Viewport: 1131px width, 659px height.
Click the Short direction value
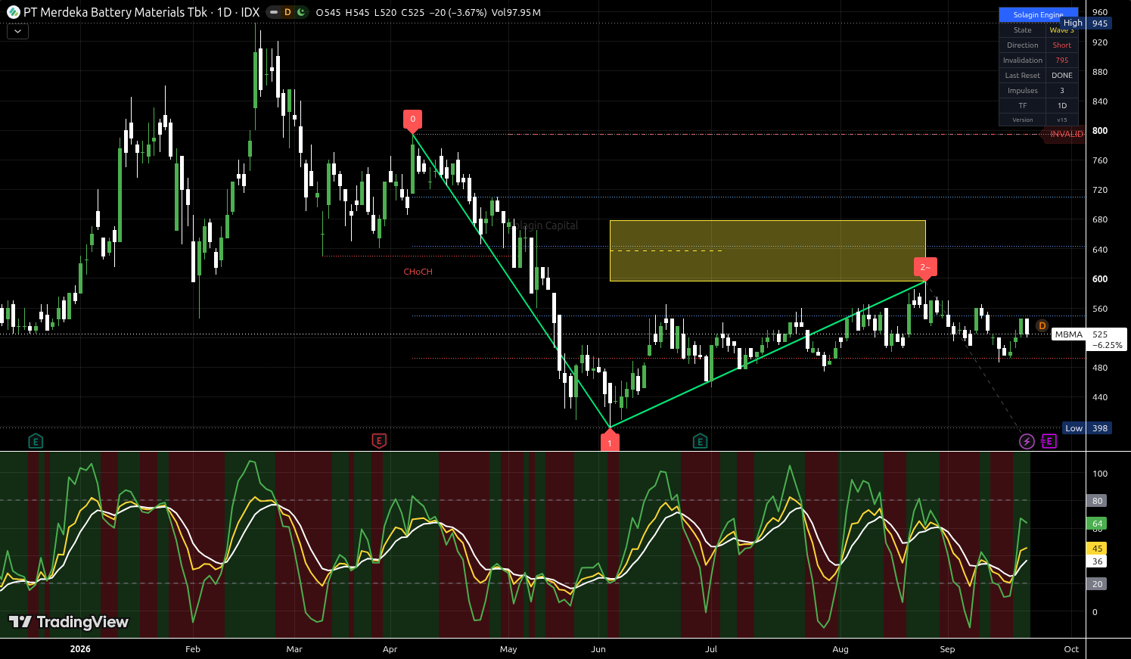click(x=1061, y=45)
